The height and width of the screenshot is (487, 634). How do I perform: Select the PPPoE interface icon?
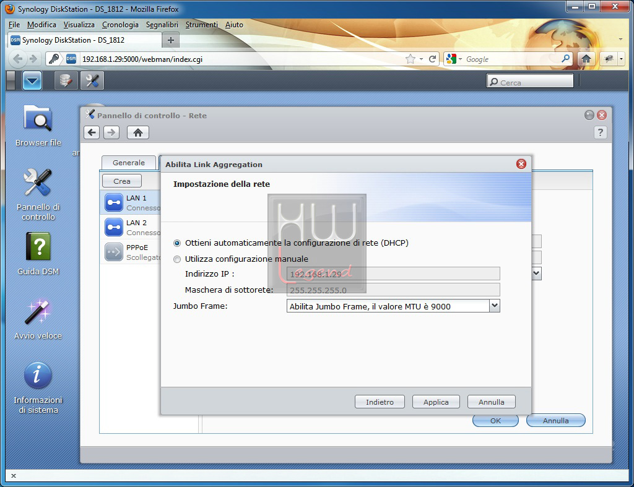click(114, 252)
